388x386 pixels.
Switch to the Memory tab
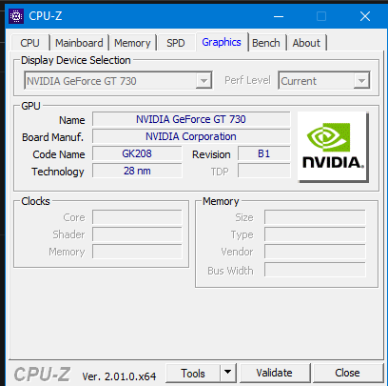pos(132,43)
